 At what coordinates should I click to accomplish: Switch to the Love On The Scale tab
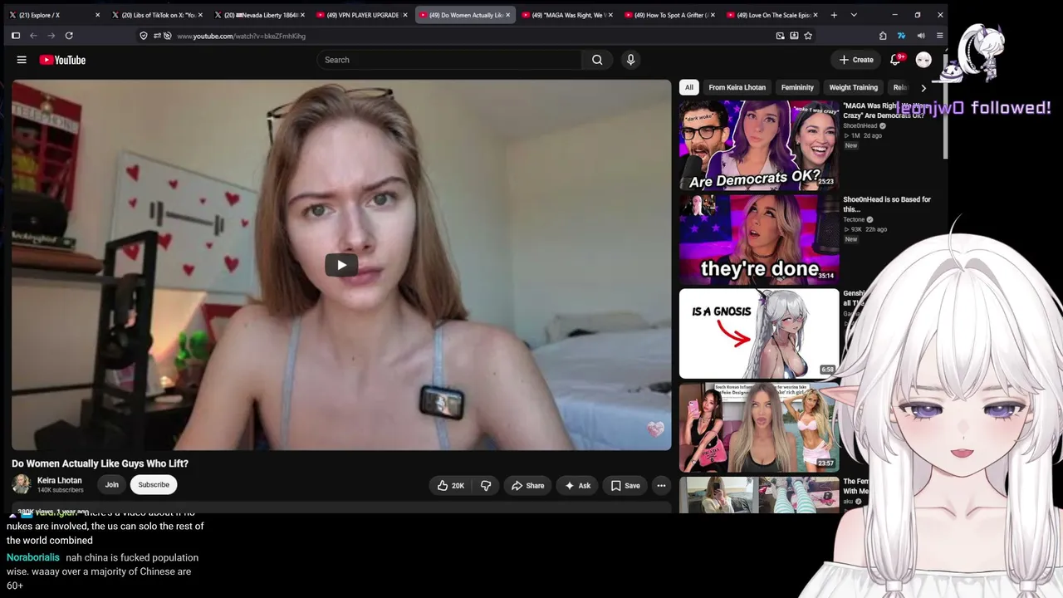tap(772, 15)
